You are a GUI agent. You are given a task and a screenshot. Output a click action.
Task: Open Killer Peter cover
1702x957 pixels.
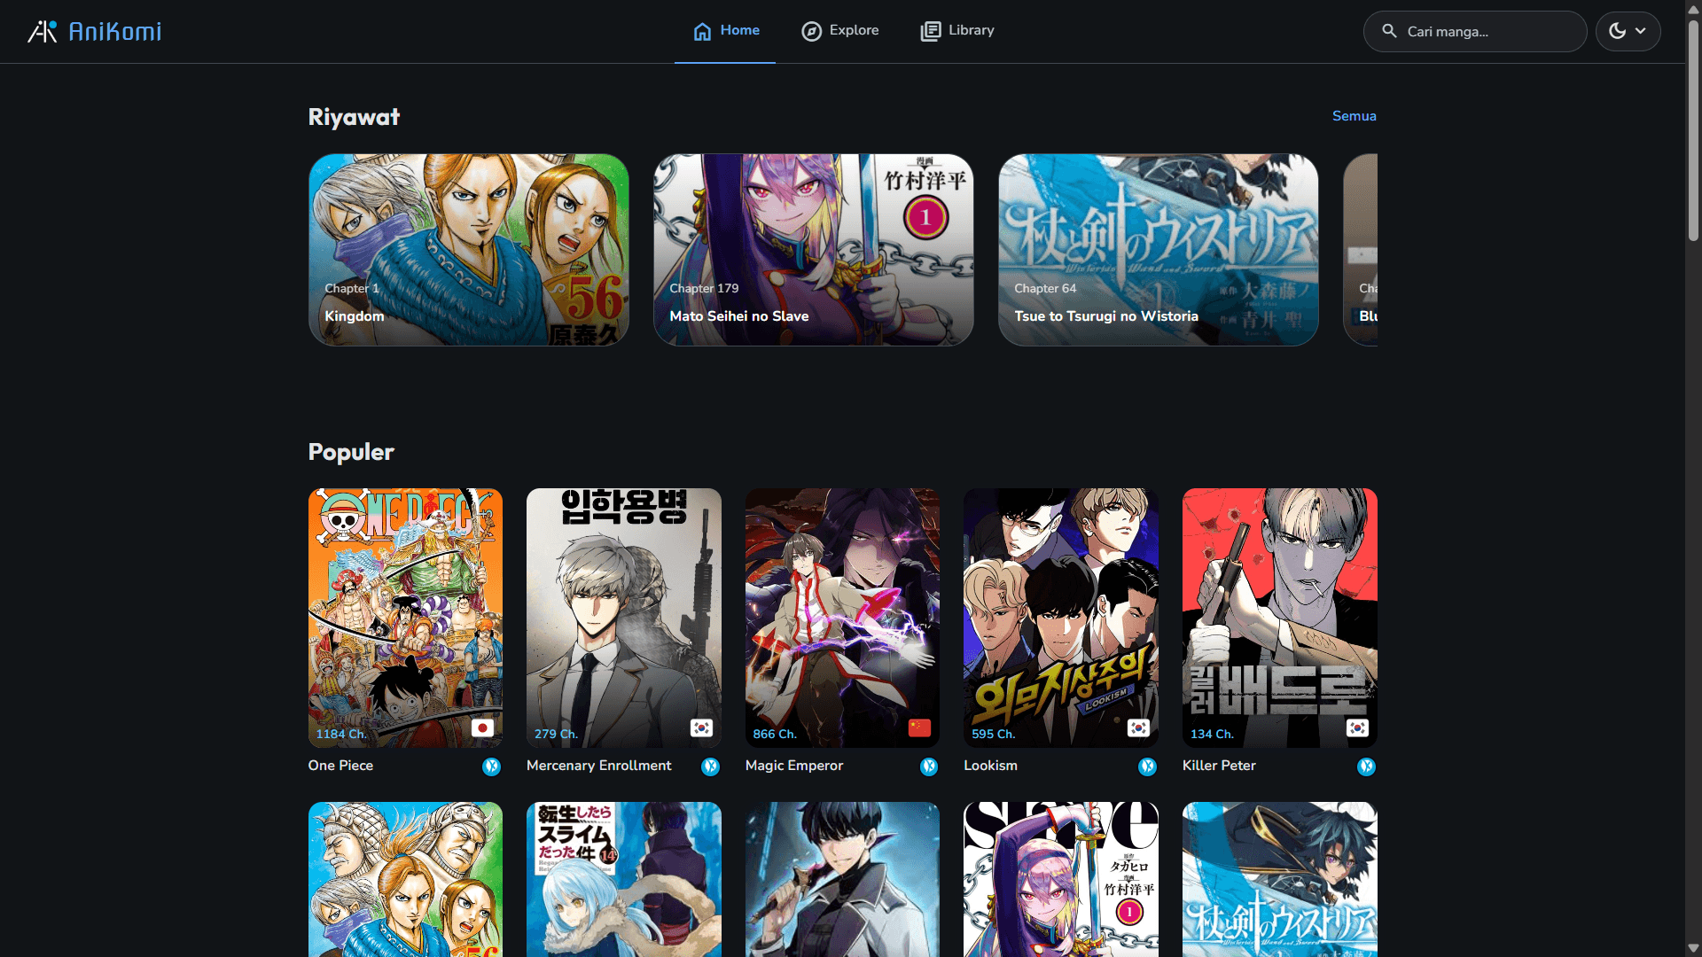[x=1279, y=618]
